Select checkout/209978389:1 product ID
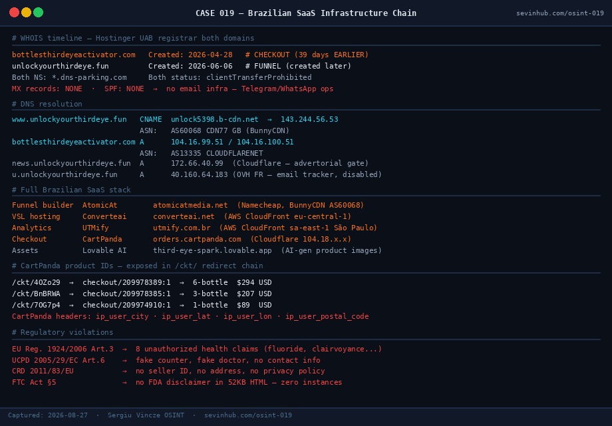Screen dimensions: 612x426 [x=126, y=282]
